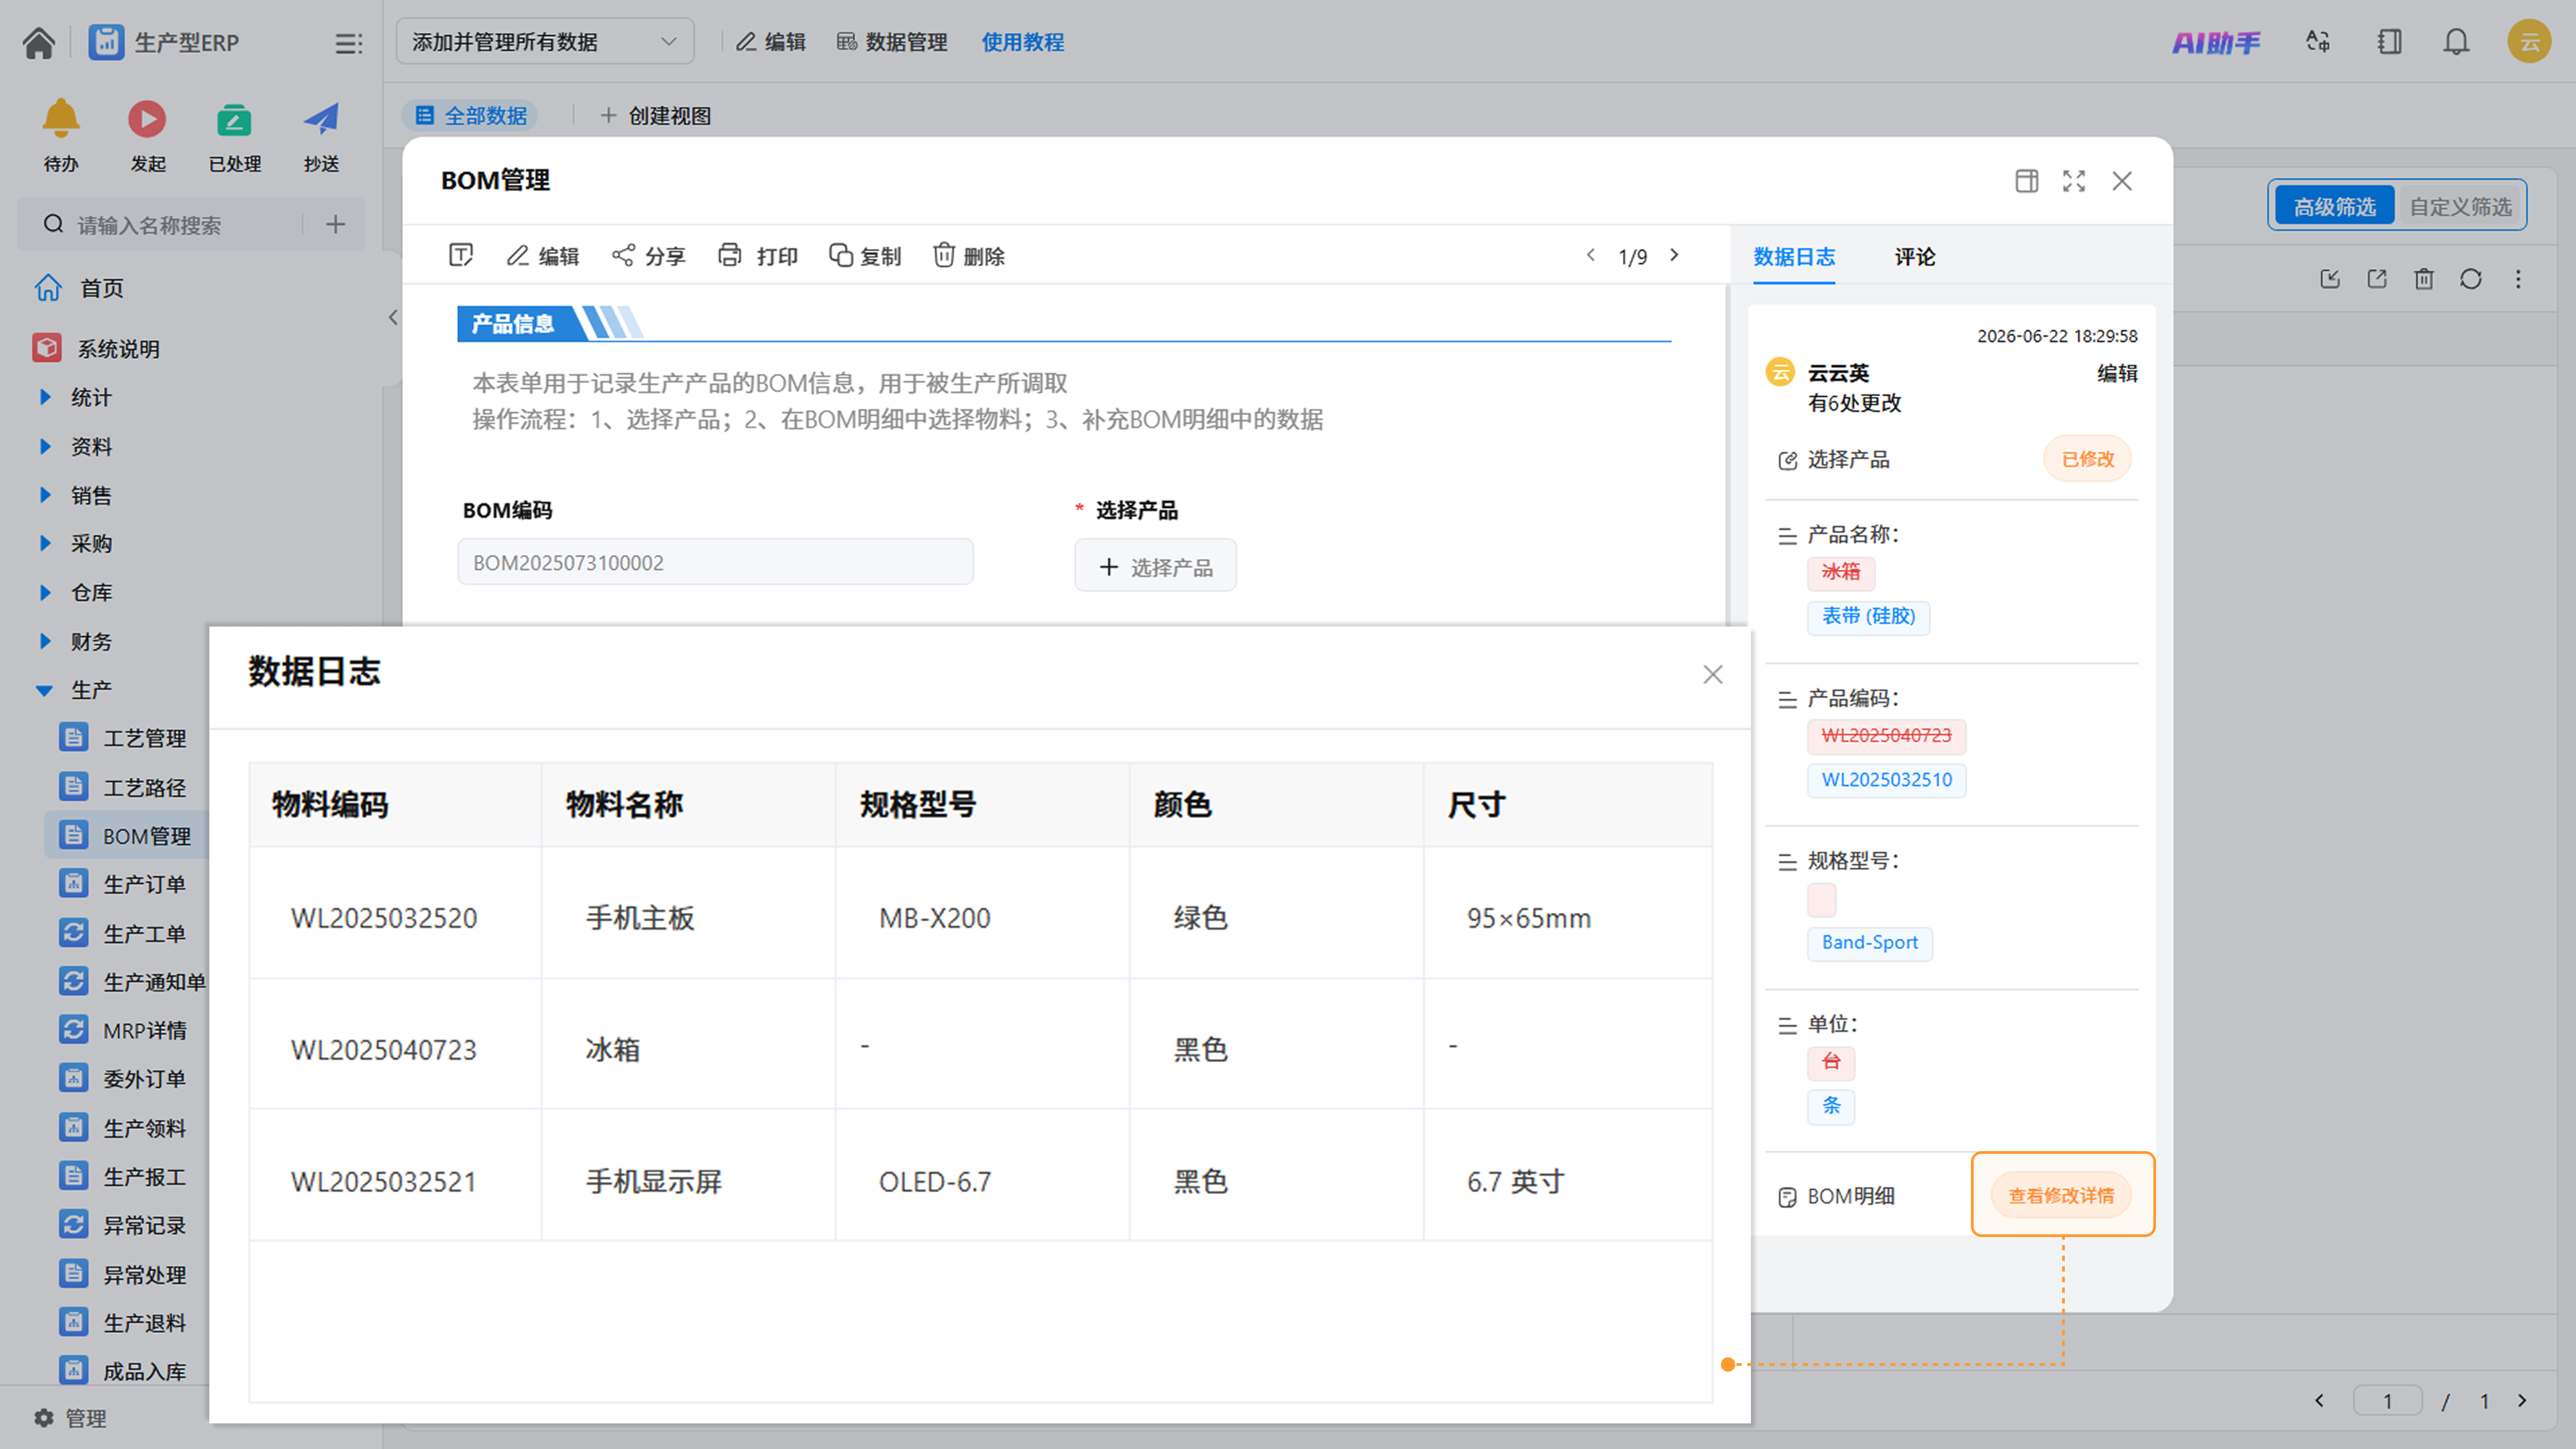Viewport: 2576px width, 1449px height.
Task: Open the 已处理 shortcut
Action: click(x=234, y=135)
